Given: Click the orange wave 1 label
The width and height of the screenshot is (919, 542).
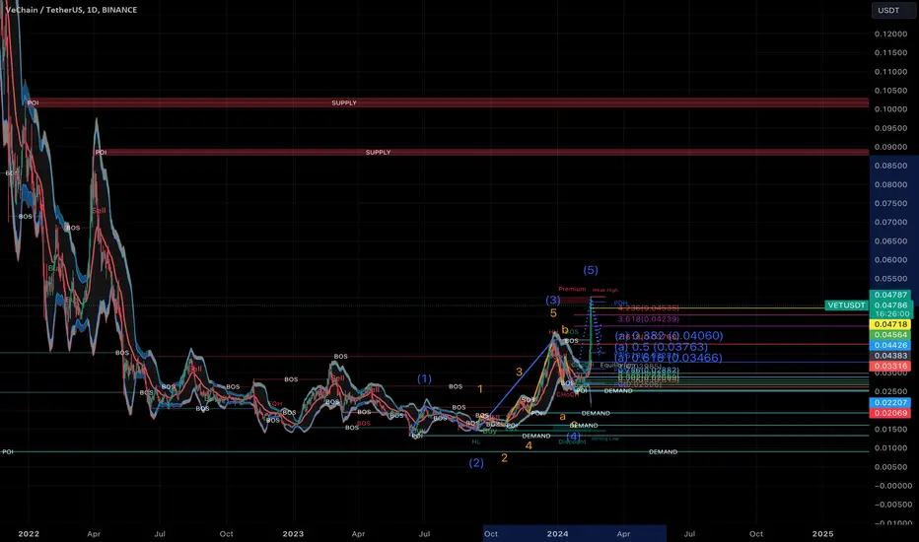Looking at the screenshot, I should [480, 389].
